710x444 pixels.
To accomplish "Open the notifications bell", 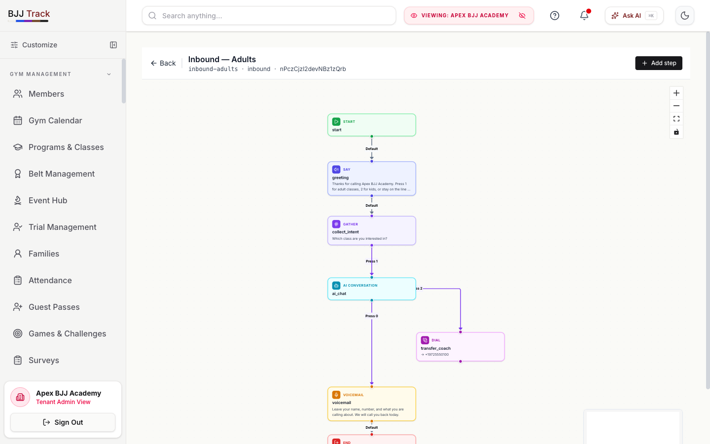I will click(x=584, y=16).
